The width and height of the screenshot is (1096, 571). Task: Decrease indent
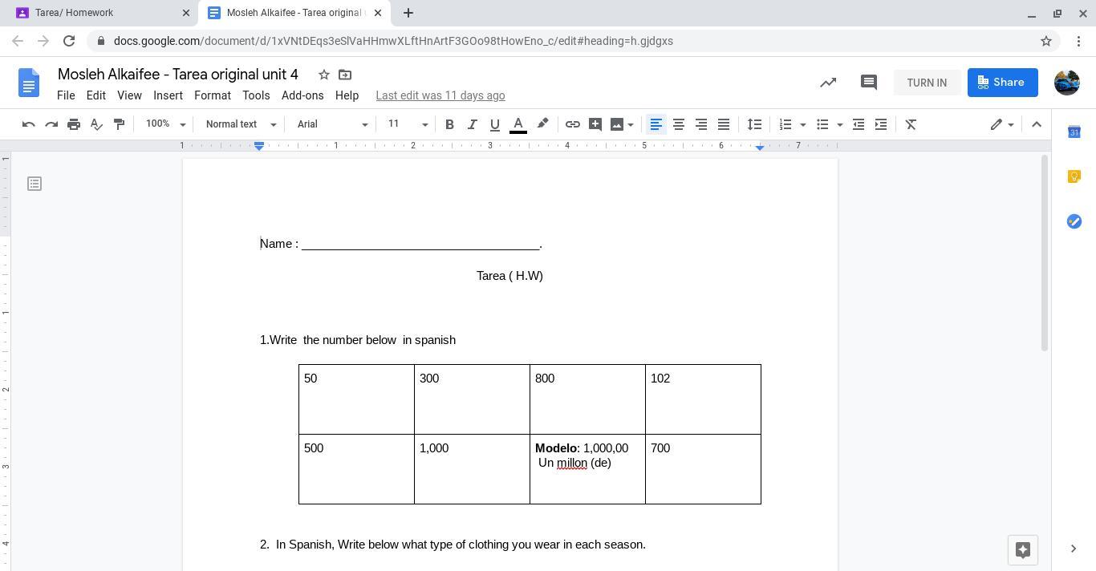[x=858, y=124]
